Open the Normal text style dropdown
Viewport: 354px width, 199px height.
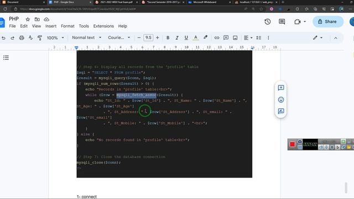[87, 38]
